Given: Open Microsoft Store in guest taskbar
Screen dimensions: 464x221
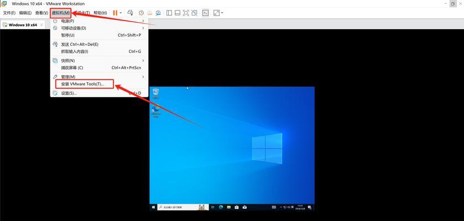Looking at the screenshot, I should [x=237, y=207].
